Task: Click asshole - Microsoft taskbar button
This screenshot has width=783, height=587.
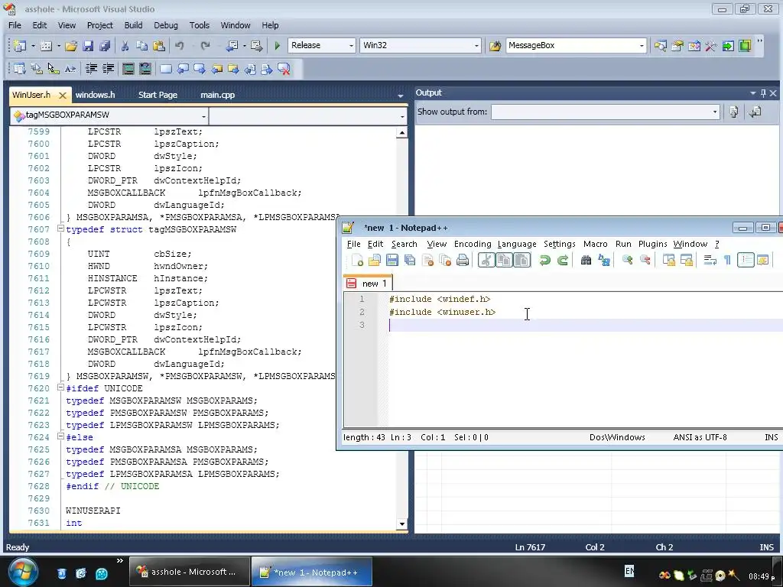Action: (190, 572)
